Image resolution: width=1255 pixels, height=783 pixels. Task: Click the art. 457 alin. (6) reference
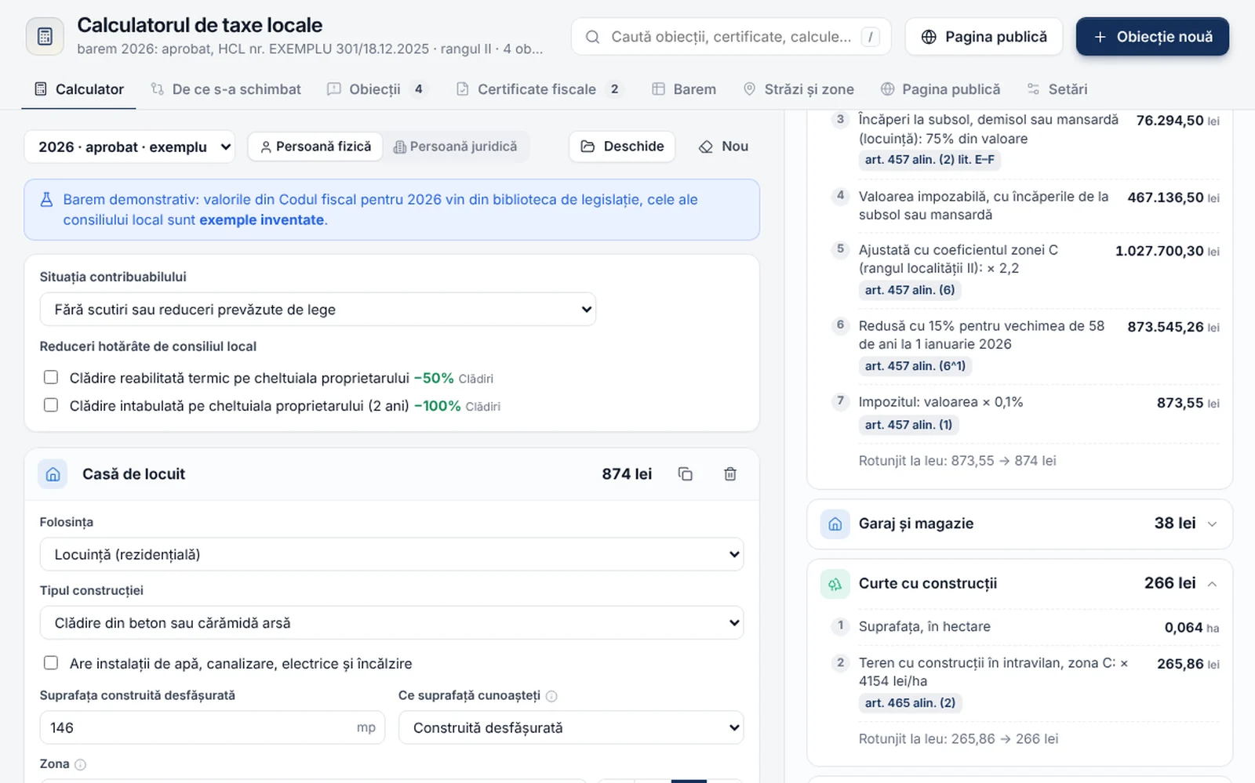[910, 290]
